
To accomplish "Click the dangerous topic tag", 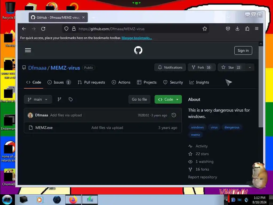I will click(232, 127).
